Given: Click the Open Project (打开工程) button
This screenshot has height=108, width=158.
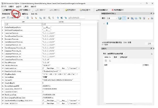Looking at the screenshot, I should (70, 10).
